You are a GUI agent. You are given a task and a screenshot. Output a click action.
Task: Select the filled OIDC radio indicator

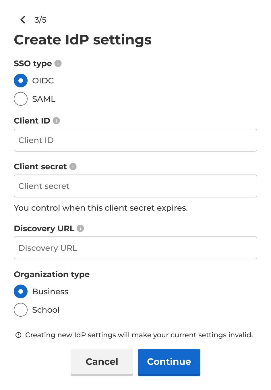pos(20,81)
